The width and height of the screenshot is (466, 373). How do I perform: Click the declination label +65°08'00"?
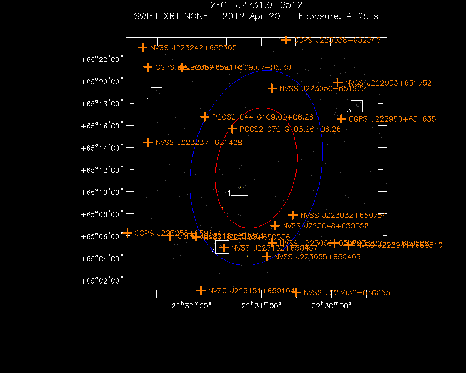point(102,214)
